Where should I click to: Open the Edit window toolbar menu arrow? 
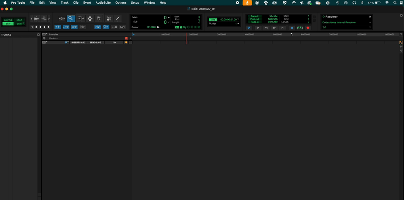tap(401, 16)
